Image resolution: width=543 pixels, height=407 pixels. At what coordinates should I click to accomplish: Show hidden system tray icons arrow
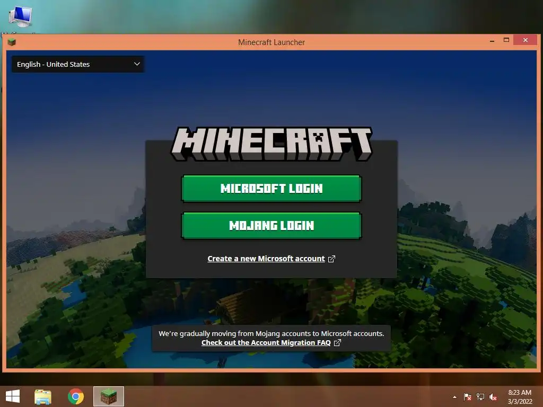click(454, 397)
